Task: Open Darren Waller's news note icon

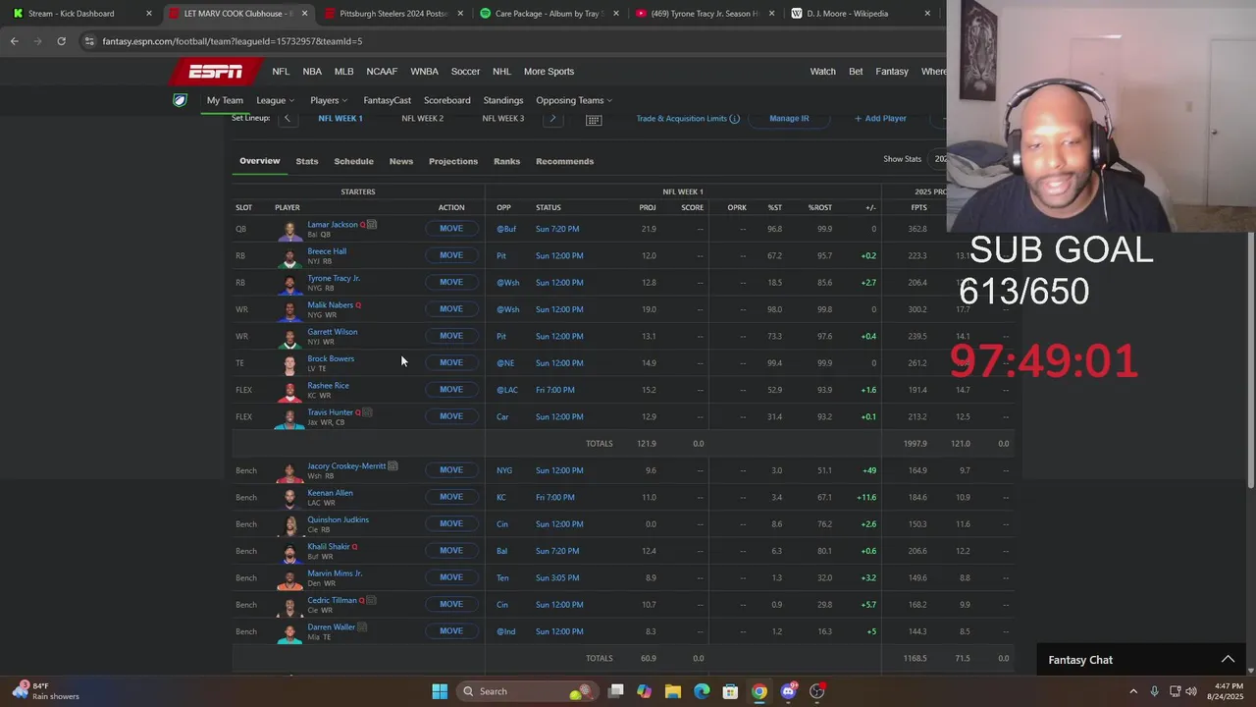Action: 362,627
